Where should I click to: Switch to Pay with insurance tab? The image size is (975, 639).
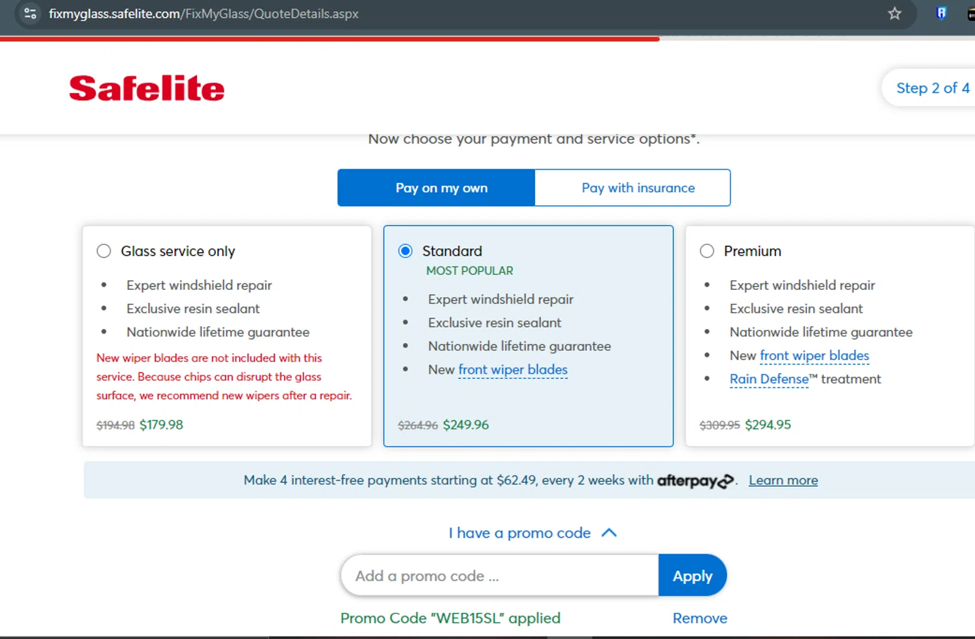point(632,188)
